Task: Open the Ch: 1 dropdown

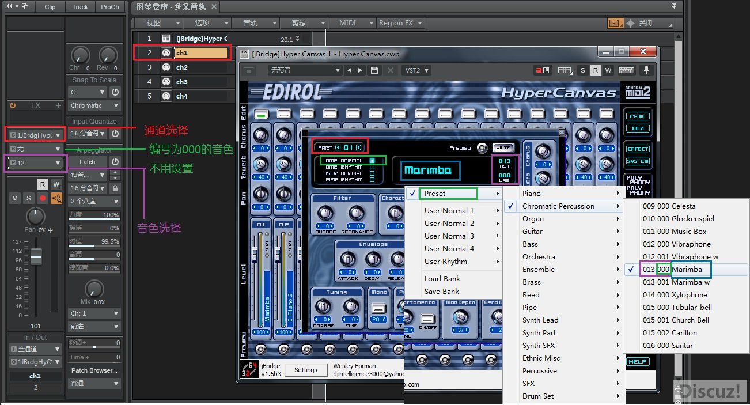Action: click(94, 313)
